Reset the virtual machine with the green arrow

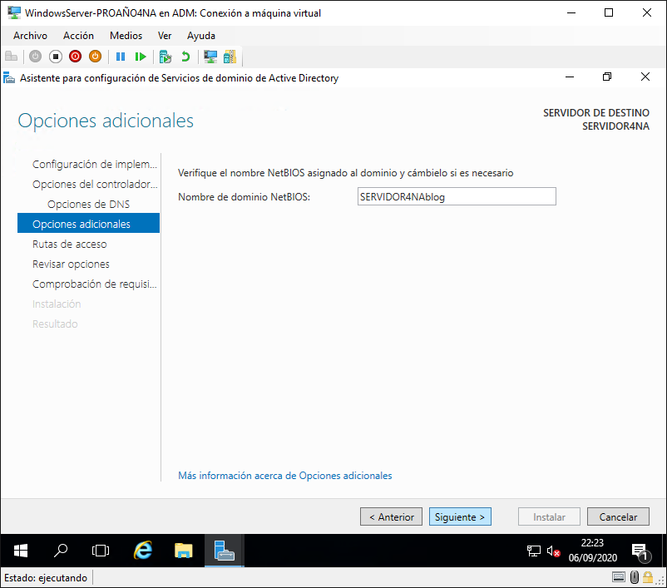(x=141, y=57)
